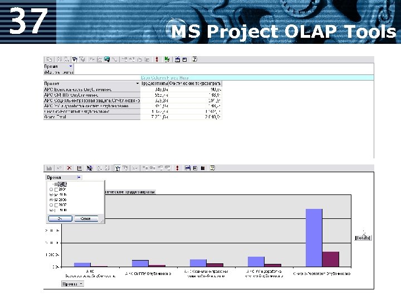Click the red Refresh icon in the pivot table toolbar
The height and width of the screenshot is (300, 401).
coord(157,59)
